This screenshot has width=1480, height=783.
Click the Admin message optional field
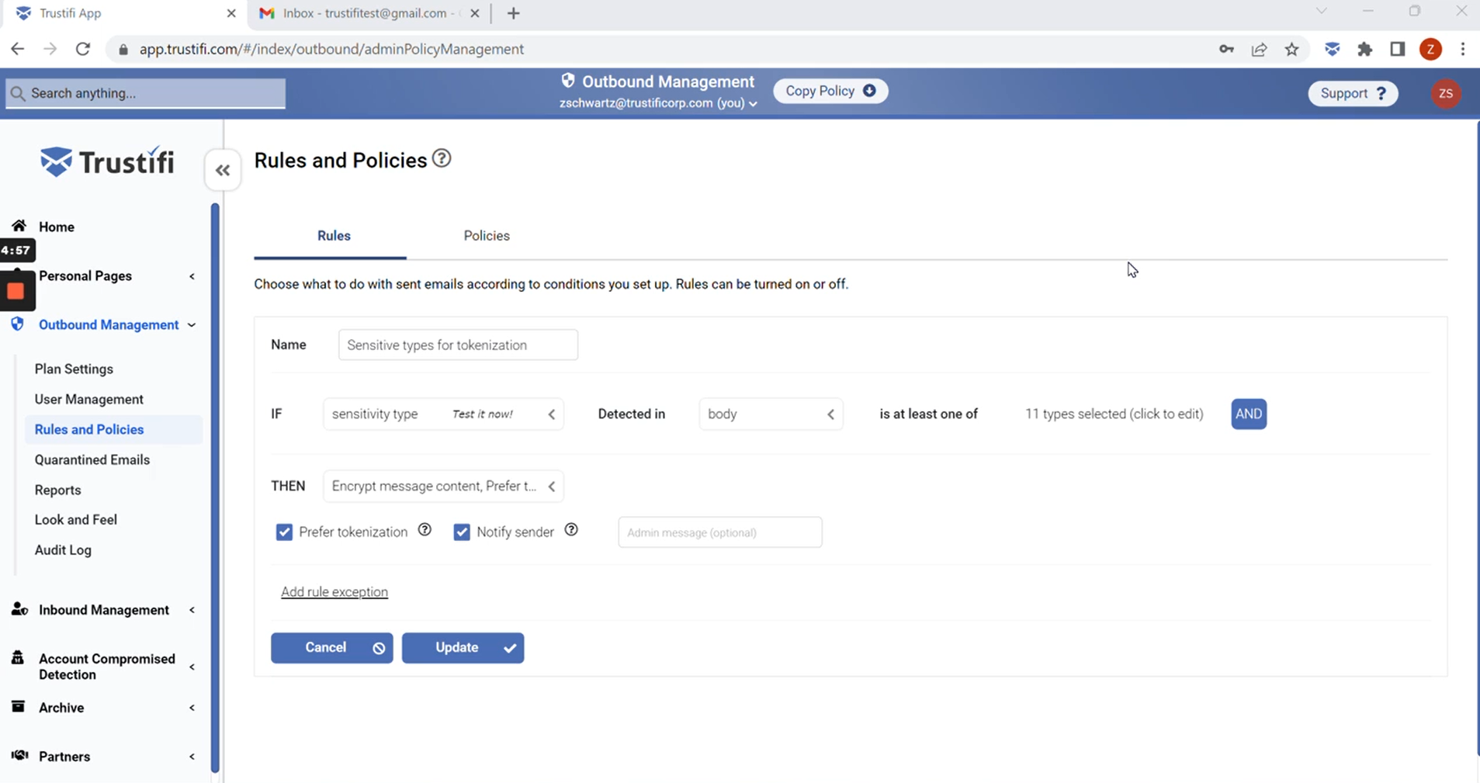[x=719, y=532]
